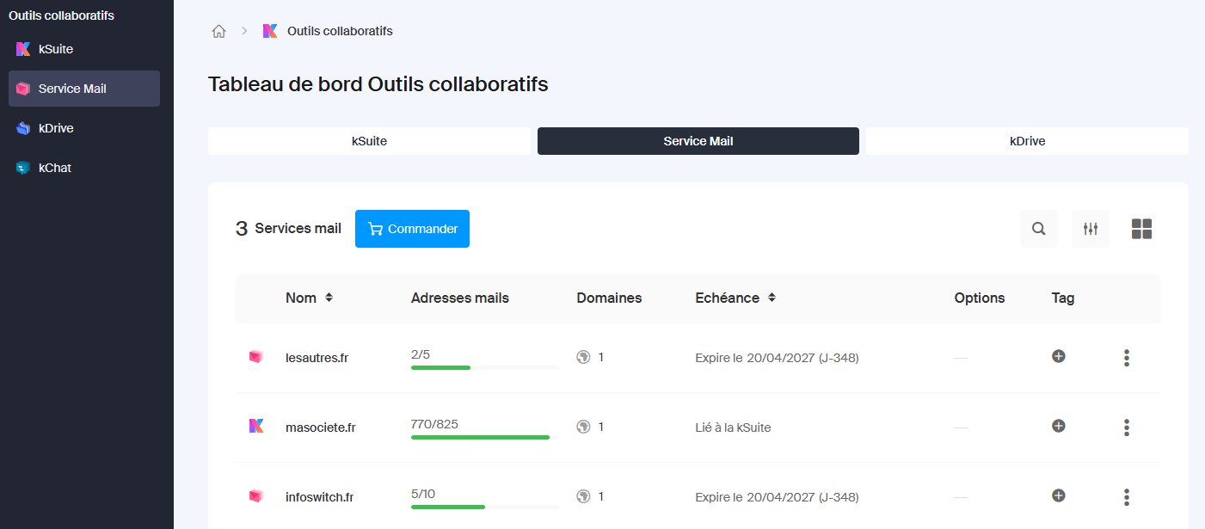Sort by Nom column
Image resolution: width=1205 pixels, height=529 pixels.
(x=309, y=298)
